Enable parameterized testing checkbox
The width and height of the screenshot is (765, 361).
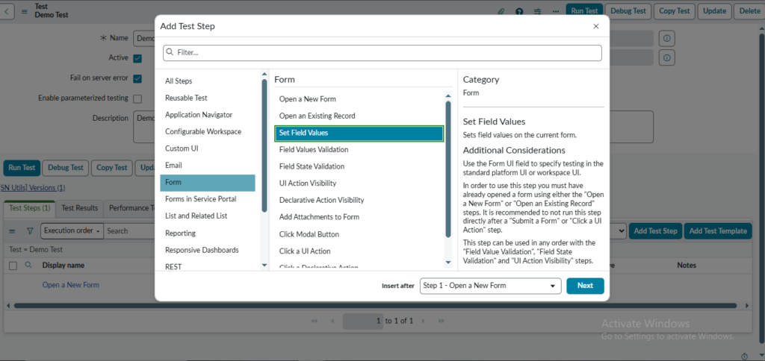pyautogui.click(x=137, y=98)
